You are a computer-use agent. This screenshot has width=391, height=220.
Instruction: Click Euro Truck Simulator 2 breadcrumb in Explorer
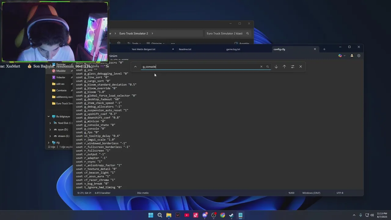click(x=133, y=33)
